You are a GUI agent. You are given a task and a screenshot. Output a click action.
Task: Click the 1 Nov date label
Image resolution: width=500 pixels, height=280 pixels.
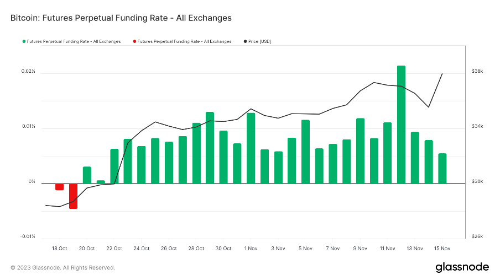251,249
